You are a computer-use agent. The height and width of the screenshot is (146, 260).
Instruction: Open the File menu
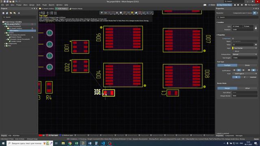tap(2, 5)
